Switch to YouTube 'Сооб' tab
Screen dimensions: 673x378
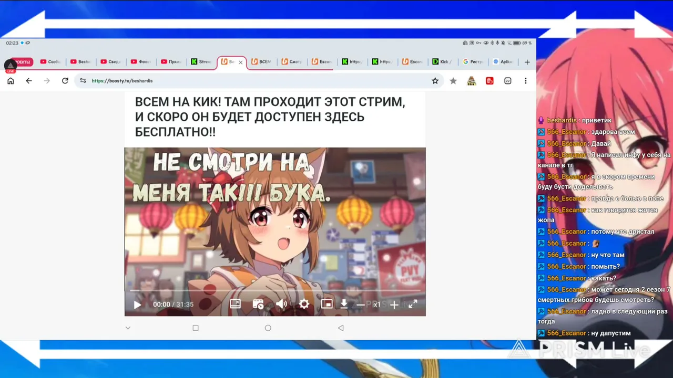click(x=50, y=62)
